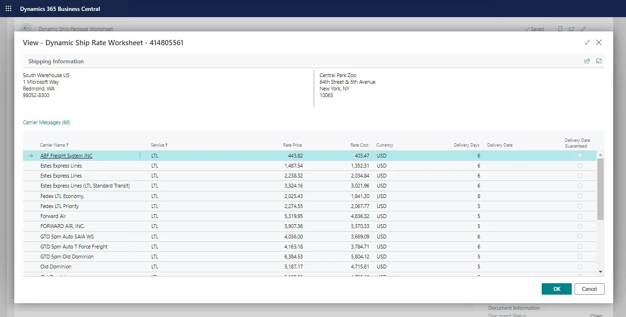Image resolution: width=626 pixels, height=317 pixels.
Task: Open Shipping Information in a new window icon
Action: coord(599,61)
